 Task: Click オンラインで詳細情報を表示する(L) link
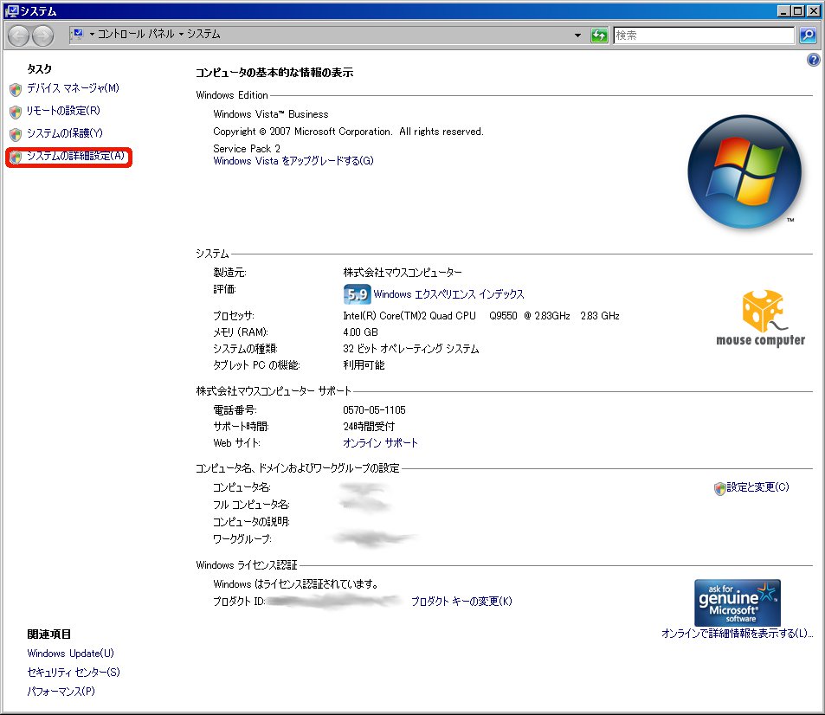(738, 634)
